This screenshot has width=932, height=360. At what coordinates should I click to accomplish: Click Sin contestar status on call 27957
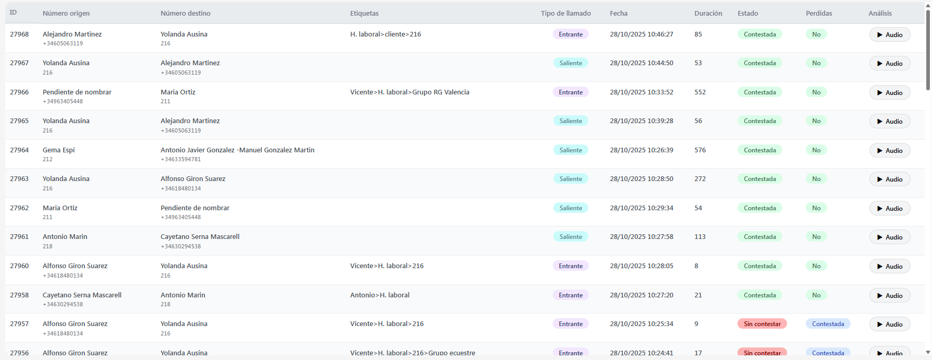click(761, 324)
